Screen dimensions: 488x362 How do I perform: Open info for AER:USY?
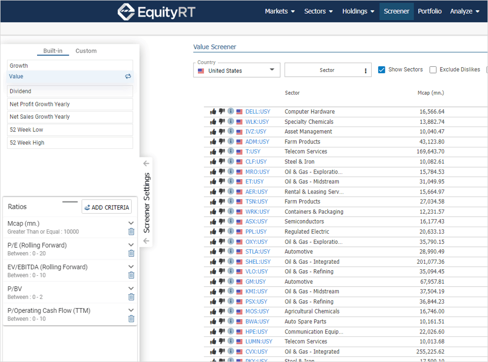[230, 192]
